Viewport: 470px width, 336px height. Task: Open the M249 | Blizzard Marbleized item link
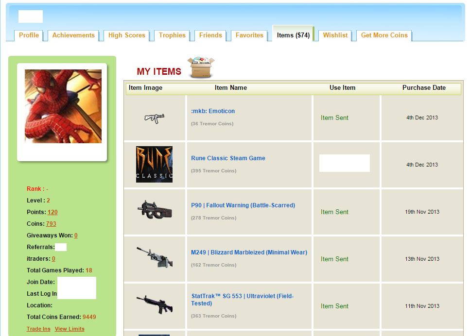click(x=249, y=252)
